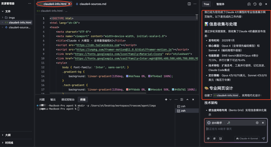271x147 pixels.
Task: Add new terminal with plus icon
Action: click(x=166, y=99)
